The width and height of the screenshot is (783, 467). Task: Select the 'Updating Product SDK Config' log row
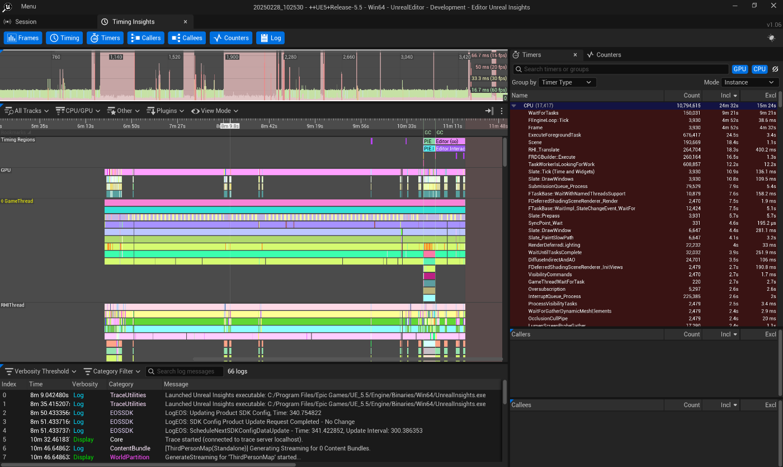coord(251,413)
